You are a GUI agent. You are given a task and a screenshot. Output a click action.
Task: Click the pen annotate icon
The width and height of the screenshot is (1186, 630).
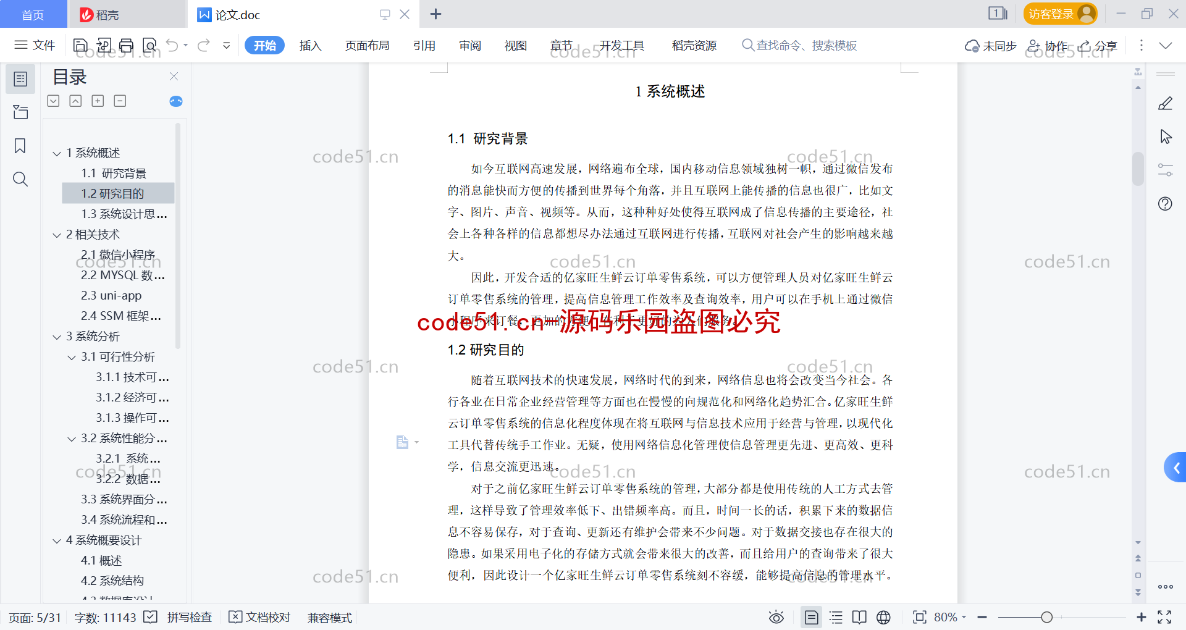pos(1165,103)
